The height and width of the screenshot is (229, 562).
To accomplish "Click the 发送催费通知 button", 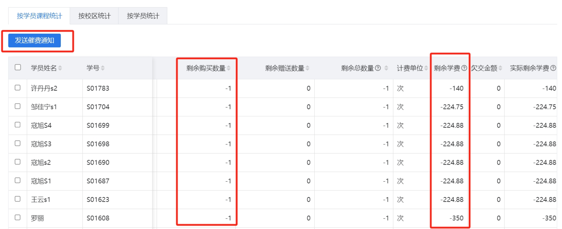I will tap(34, 40).
